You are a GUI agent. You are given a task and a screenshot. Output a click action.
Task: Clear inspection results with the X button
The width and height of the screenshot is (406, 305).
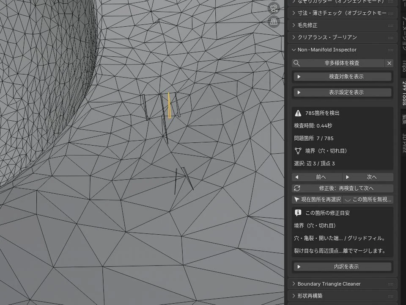(389, 63)
